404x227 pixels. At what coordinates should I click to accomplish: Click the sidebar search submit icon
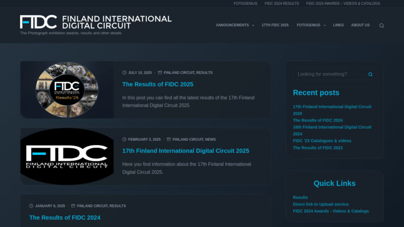click(x=370, y=74)
